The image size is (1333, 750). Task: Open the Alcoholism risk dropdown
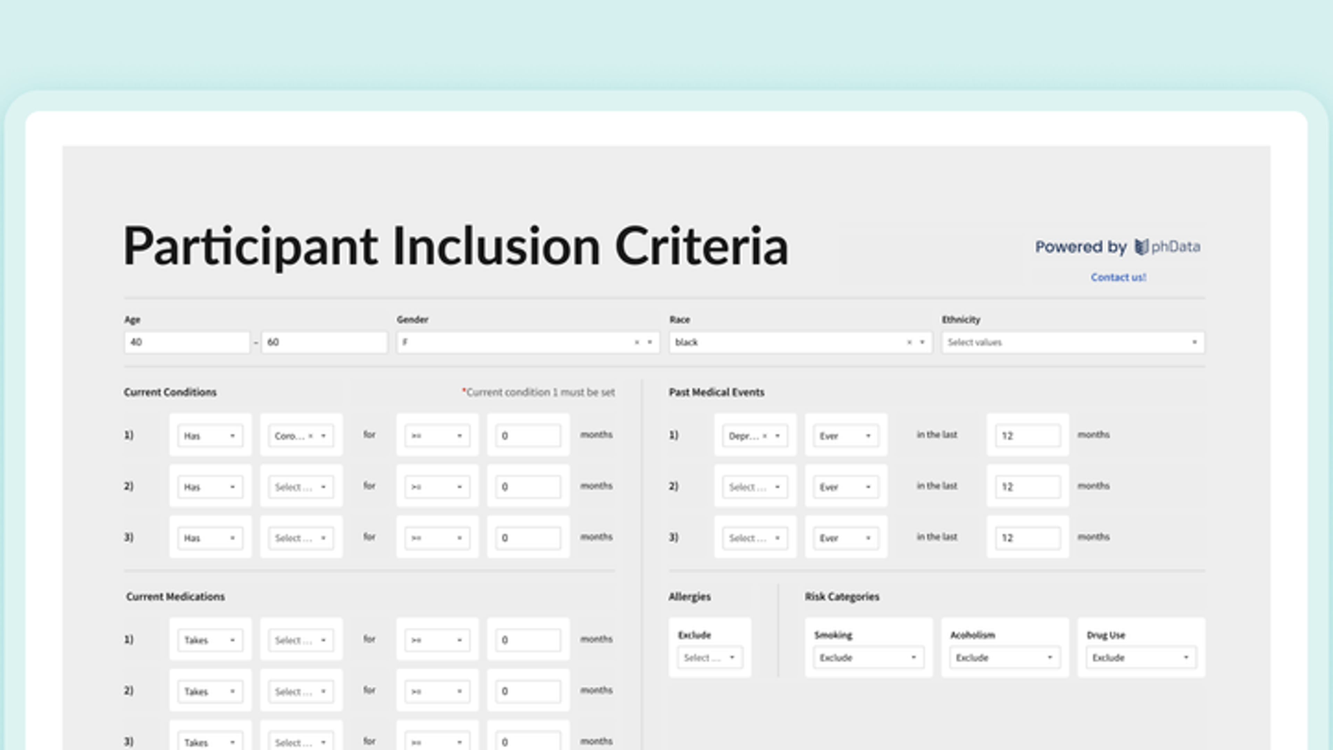(x=1005, y=657)
